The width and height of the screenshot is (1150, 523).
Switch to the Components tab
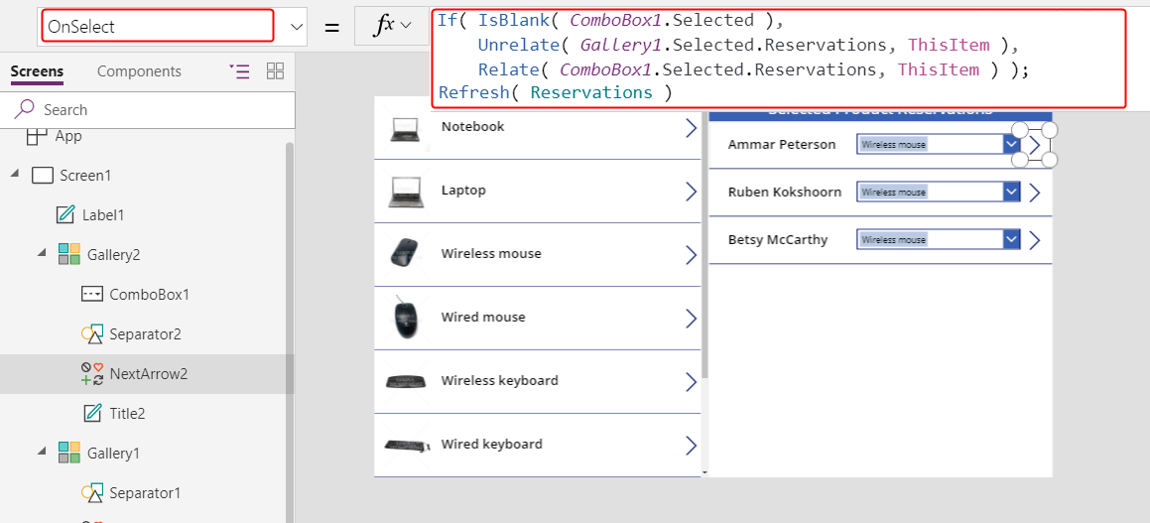tap(139, 71)
